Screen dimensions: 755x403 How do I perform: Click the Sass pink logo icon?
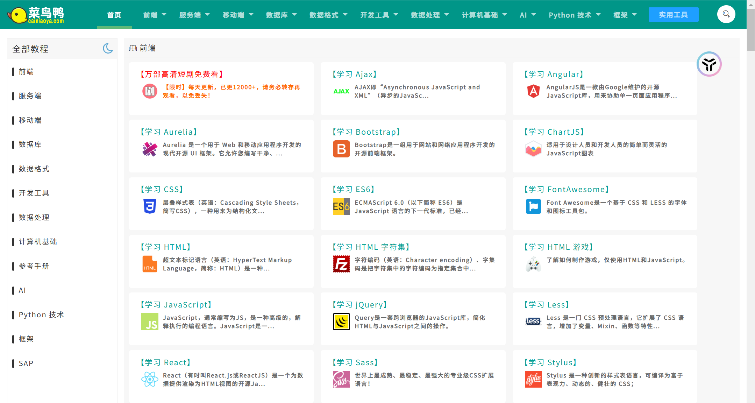341,379
